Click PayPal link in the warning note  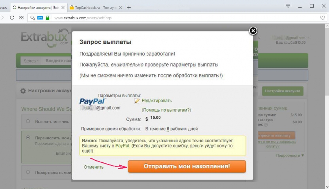pos(122,146)
